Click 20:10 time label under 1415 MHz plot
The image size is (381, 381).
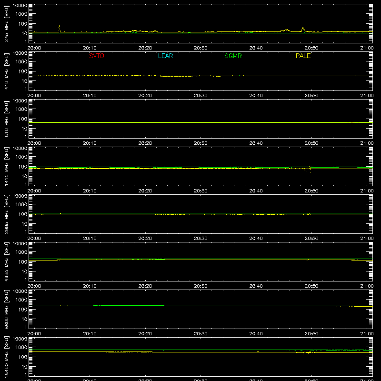click(90, 191)
